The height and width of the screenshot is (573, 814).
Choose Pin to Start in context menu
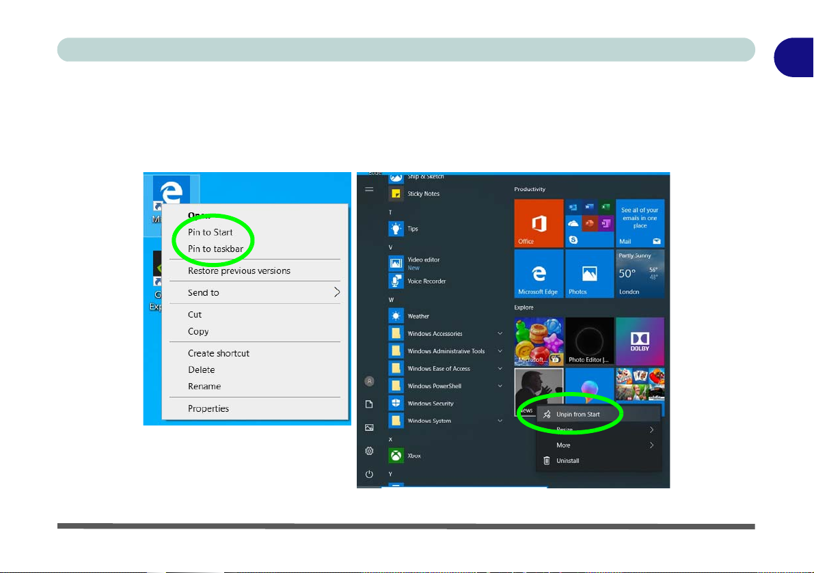pos(211,232)
